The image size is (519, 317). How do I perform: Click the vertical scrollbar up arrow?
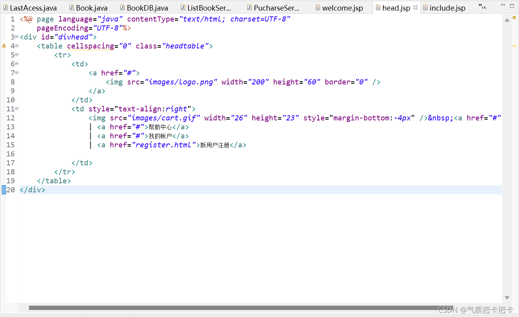coord(507,20)
